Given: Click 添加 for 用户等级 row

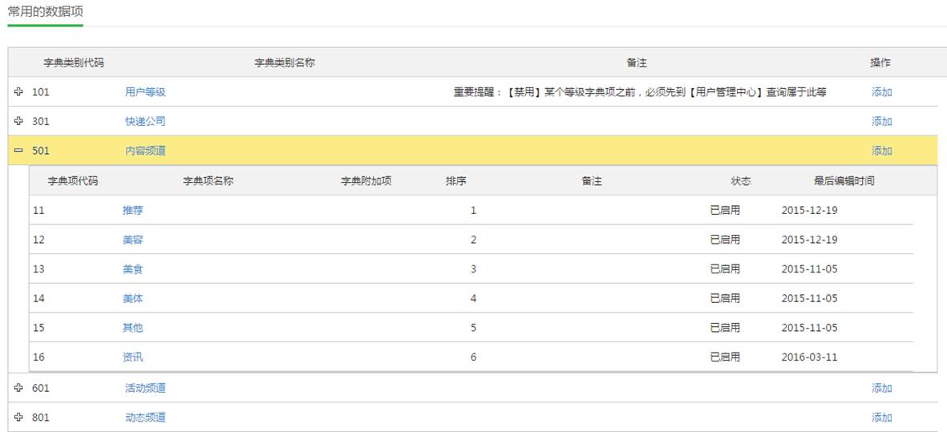Looking at the screenshot, I should point(881,92).
